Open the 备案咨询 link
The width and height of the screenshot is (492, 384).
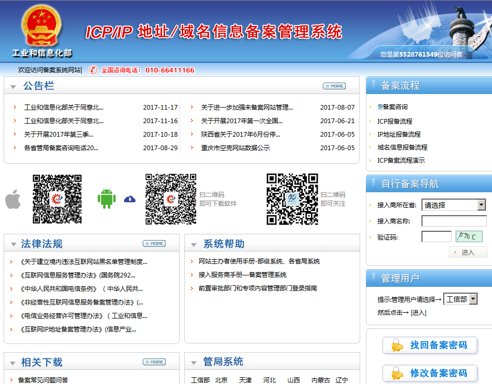coord(395,107)
